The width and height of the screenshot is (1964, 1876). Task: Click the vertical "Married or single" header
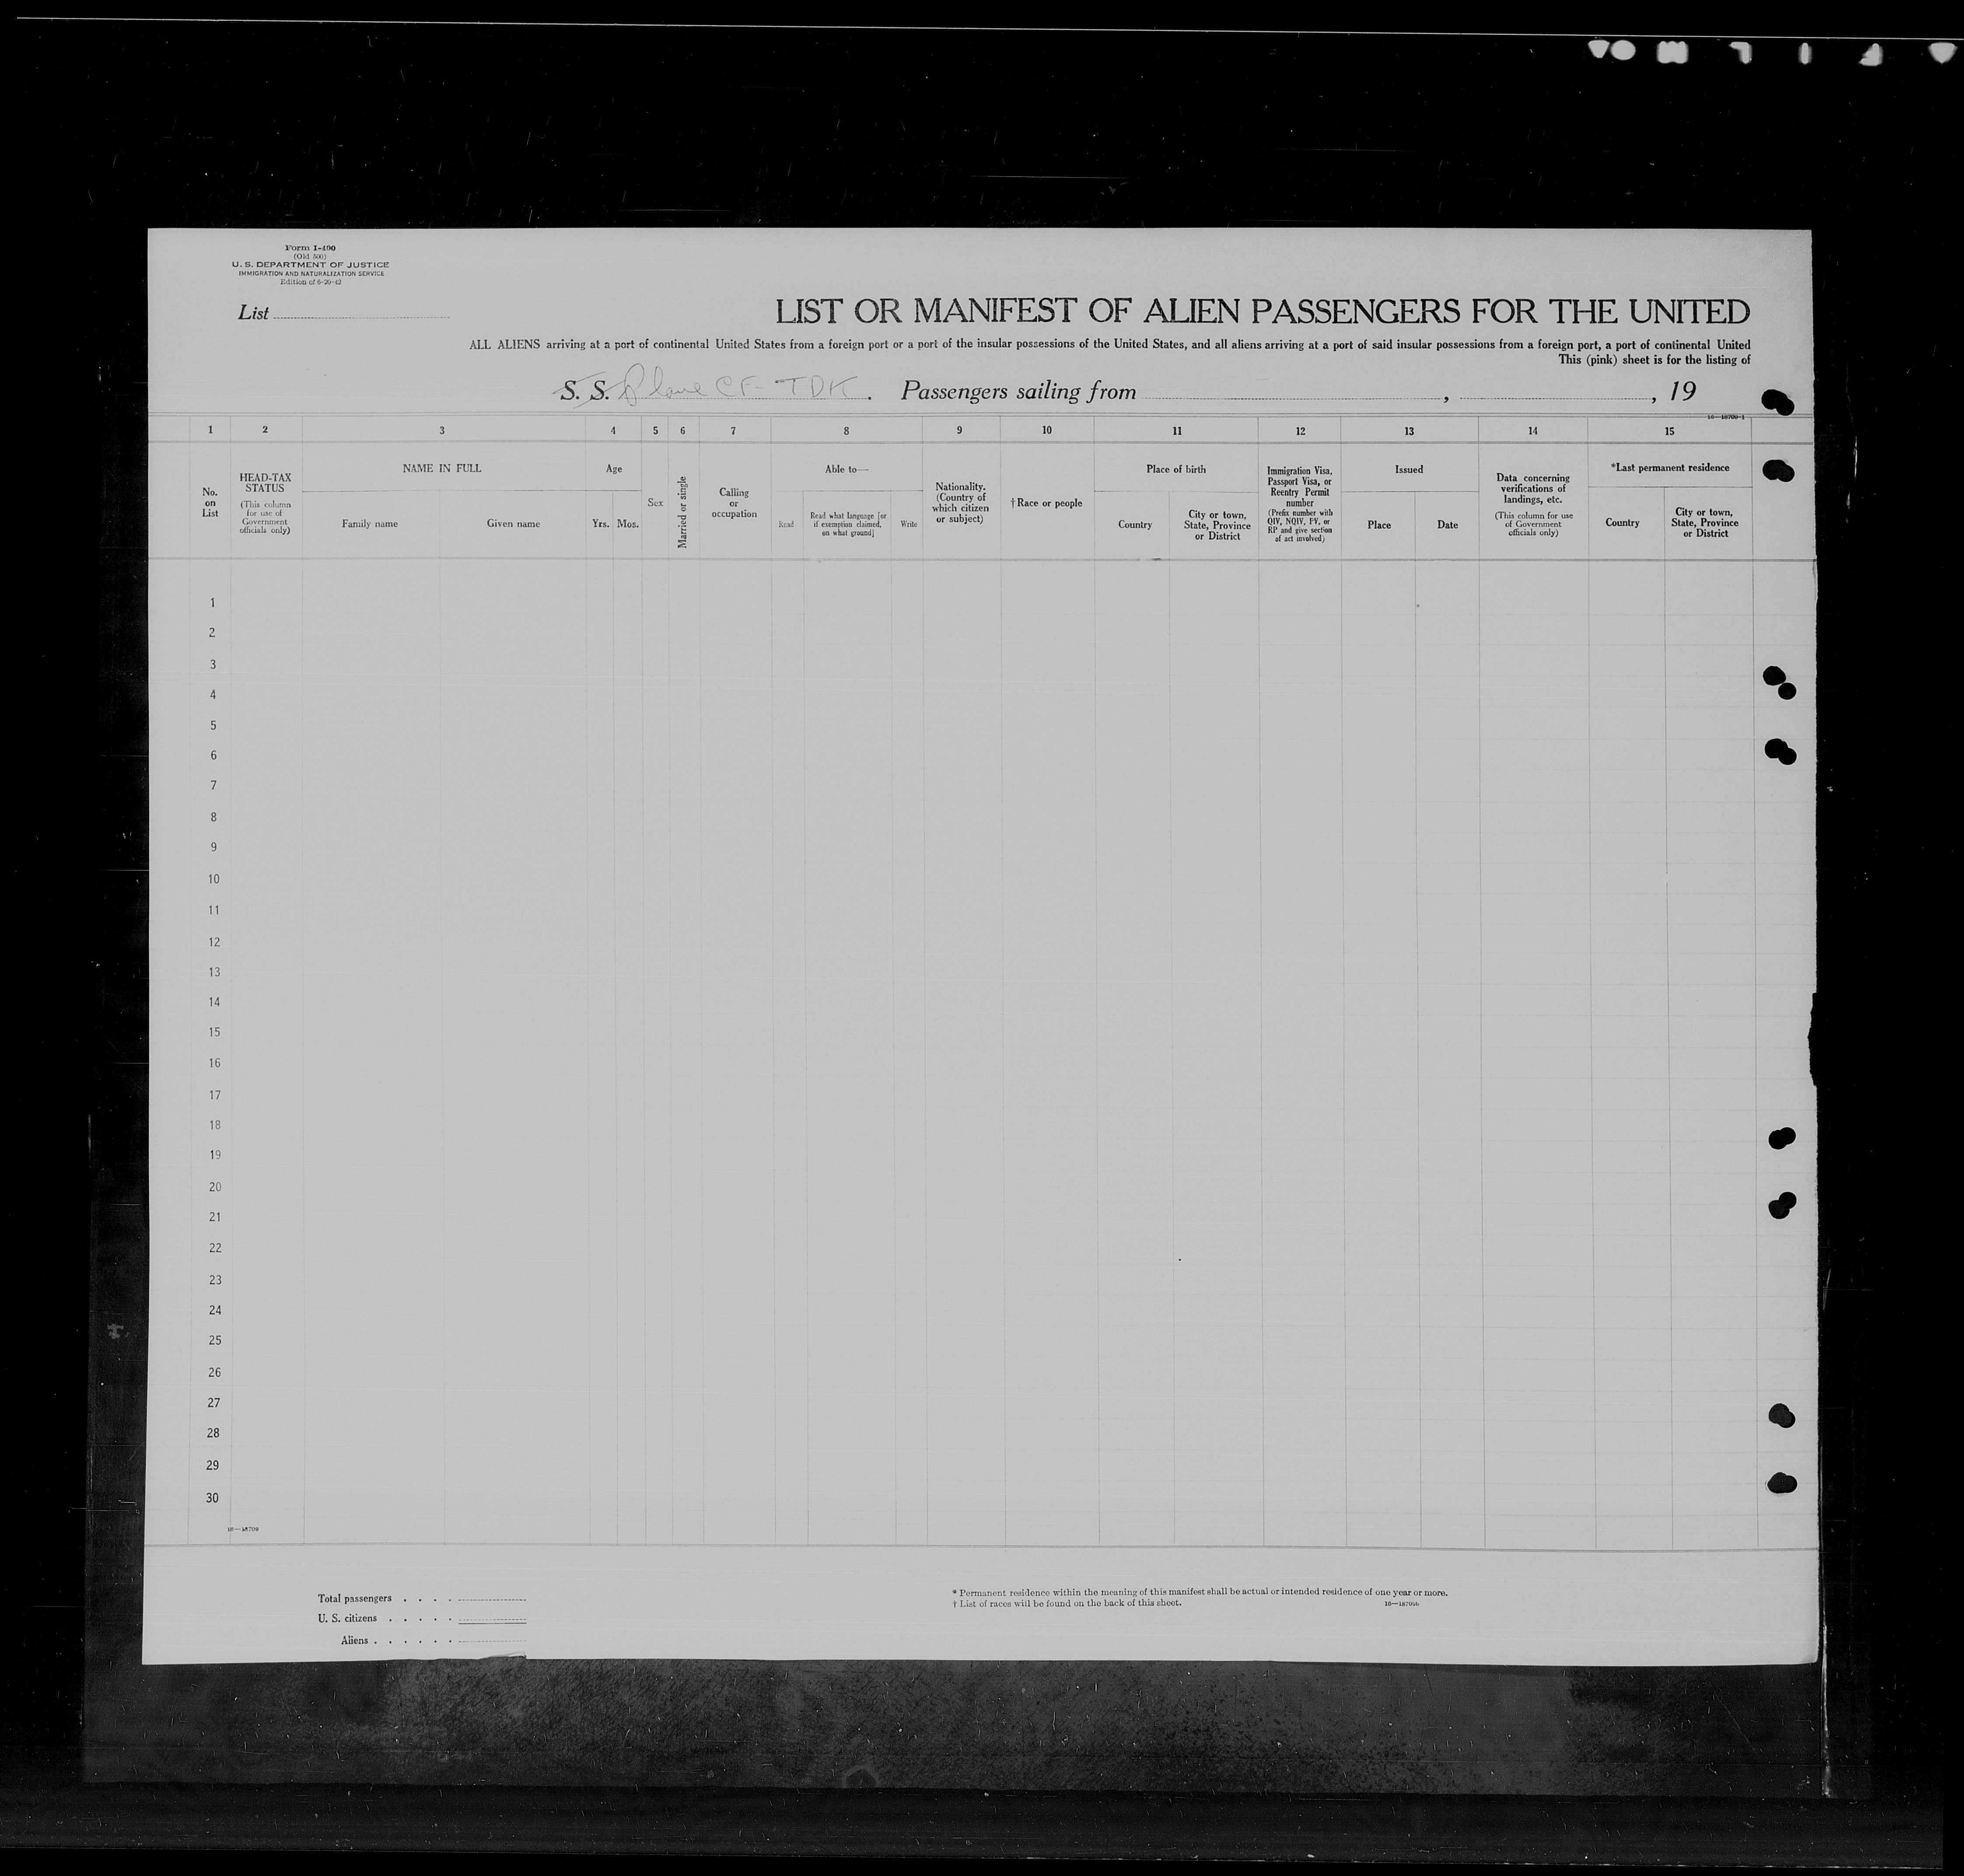pyautogui.click(x=683, y=511)
